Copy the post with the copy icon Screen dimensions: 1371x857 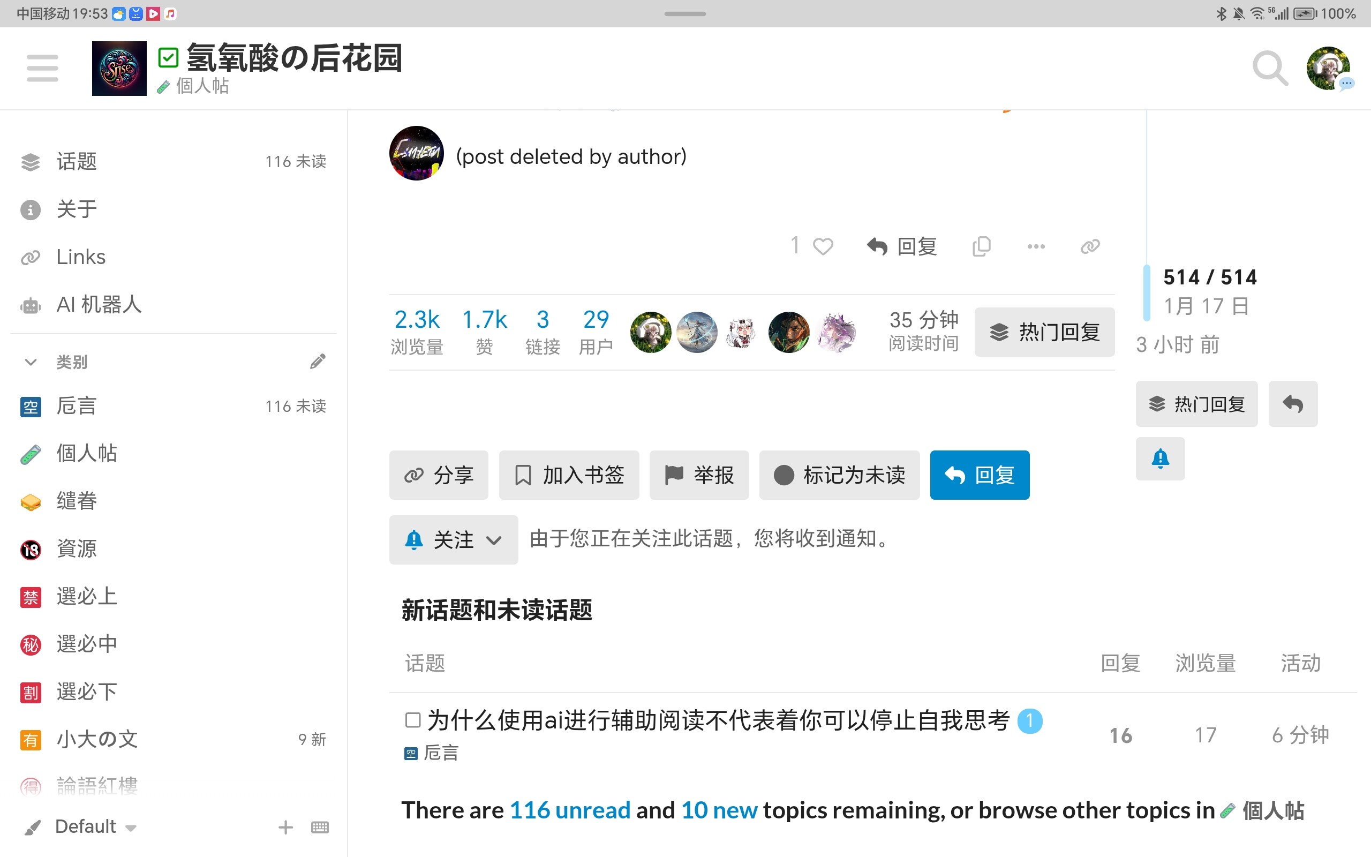pos(981,246)
